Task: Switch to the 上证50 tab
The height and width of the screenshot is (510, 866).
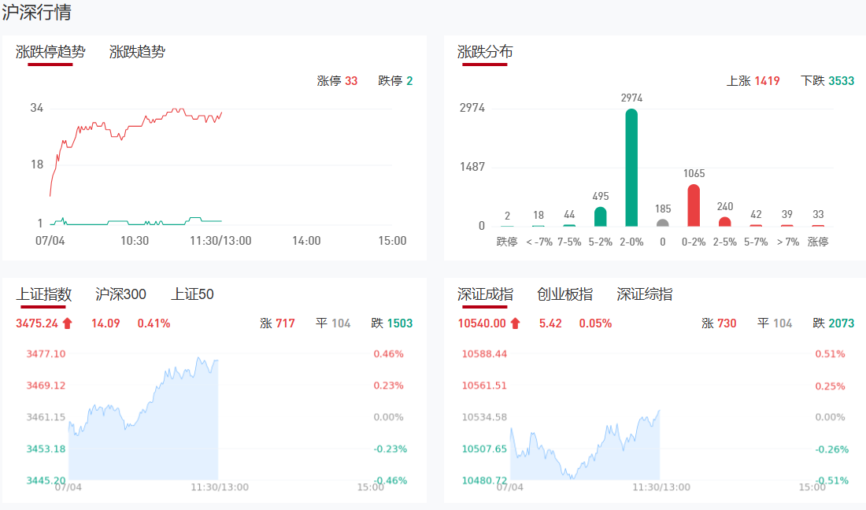Action: click(192, 294)
